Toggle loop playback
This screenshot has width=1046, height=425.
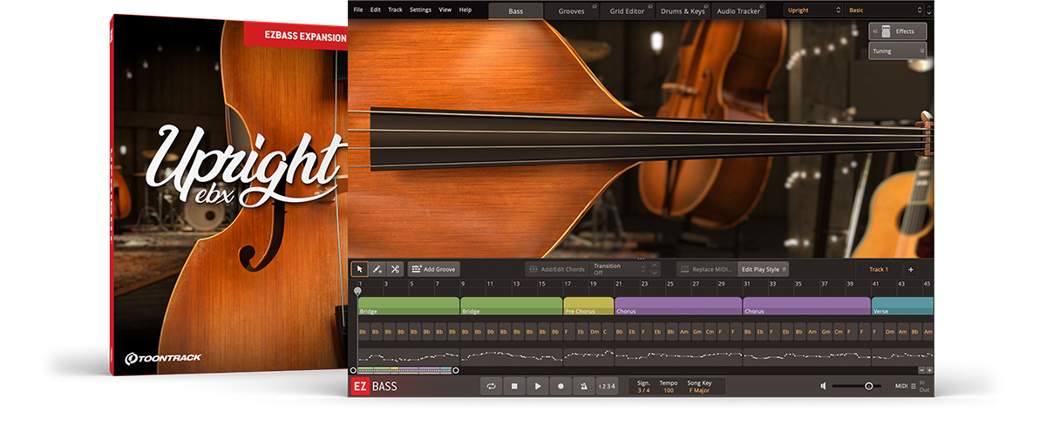pos(492,386)
